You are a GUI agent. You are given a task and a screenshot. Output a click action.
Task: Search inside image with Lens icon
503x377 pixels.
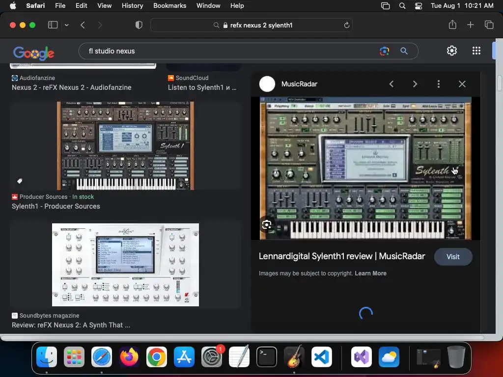coord(267,225)
